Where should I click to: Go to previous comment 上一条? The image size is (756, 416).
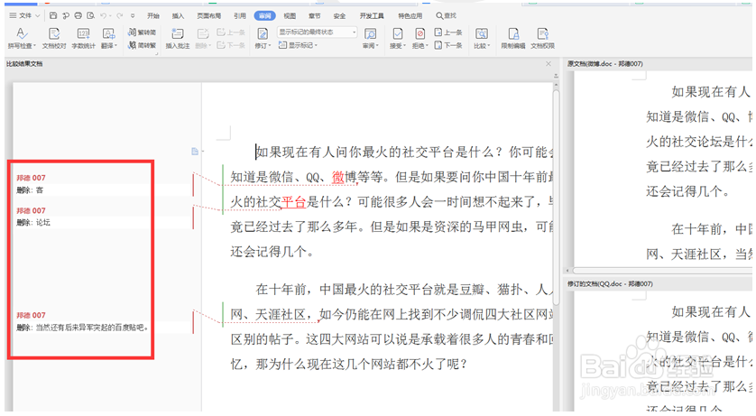(231, 32)
